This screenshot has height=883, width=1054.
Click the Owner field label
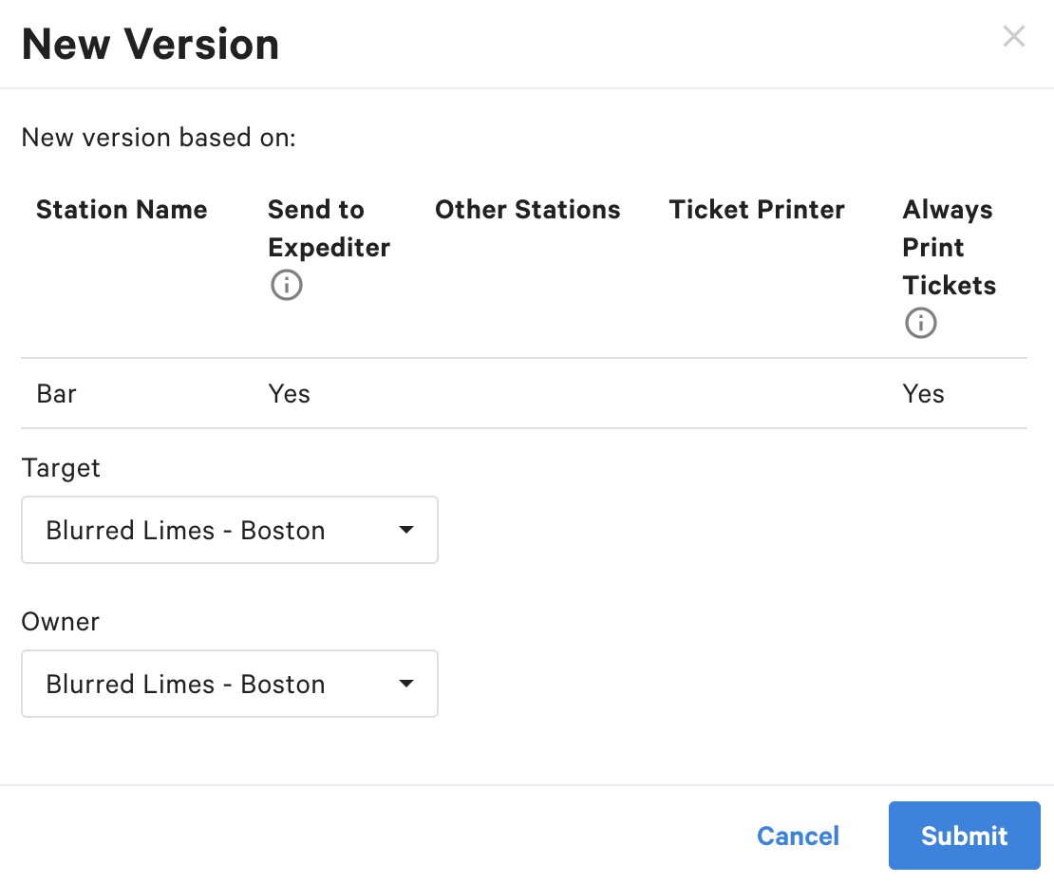[x=61, y=622]
